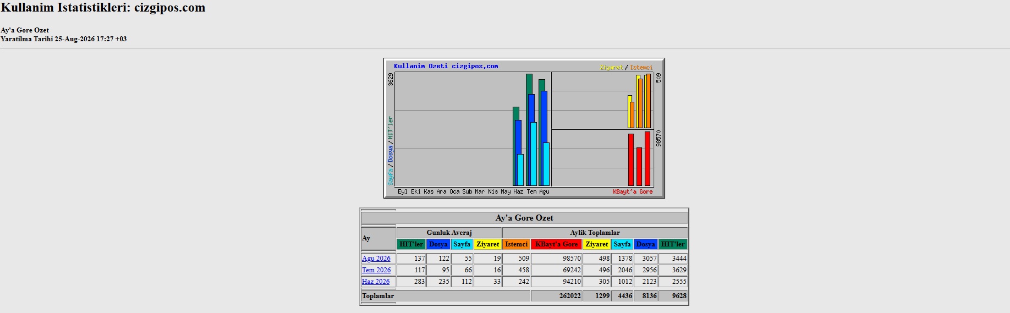The image size is (1010, 313).
Task: Click the value 2046 in Tem 2026 row
Action: tap(625, 270)
